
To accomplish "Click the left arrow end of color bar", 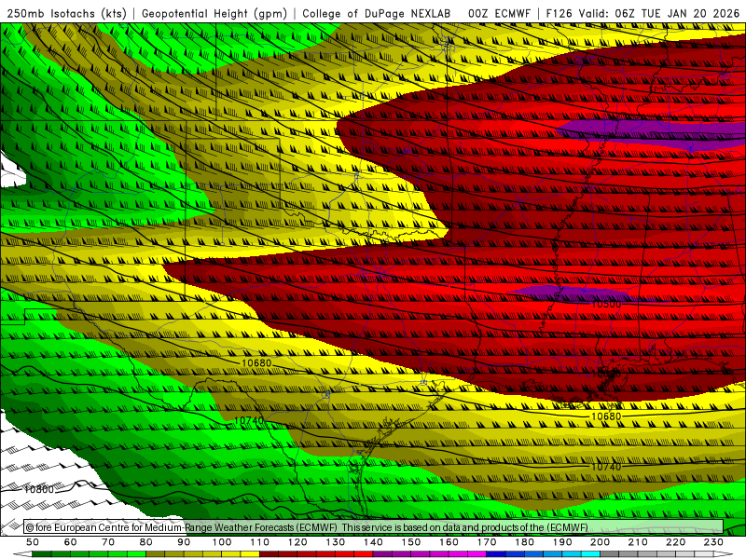I will click(22, 553).
